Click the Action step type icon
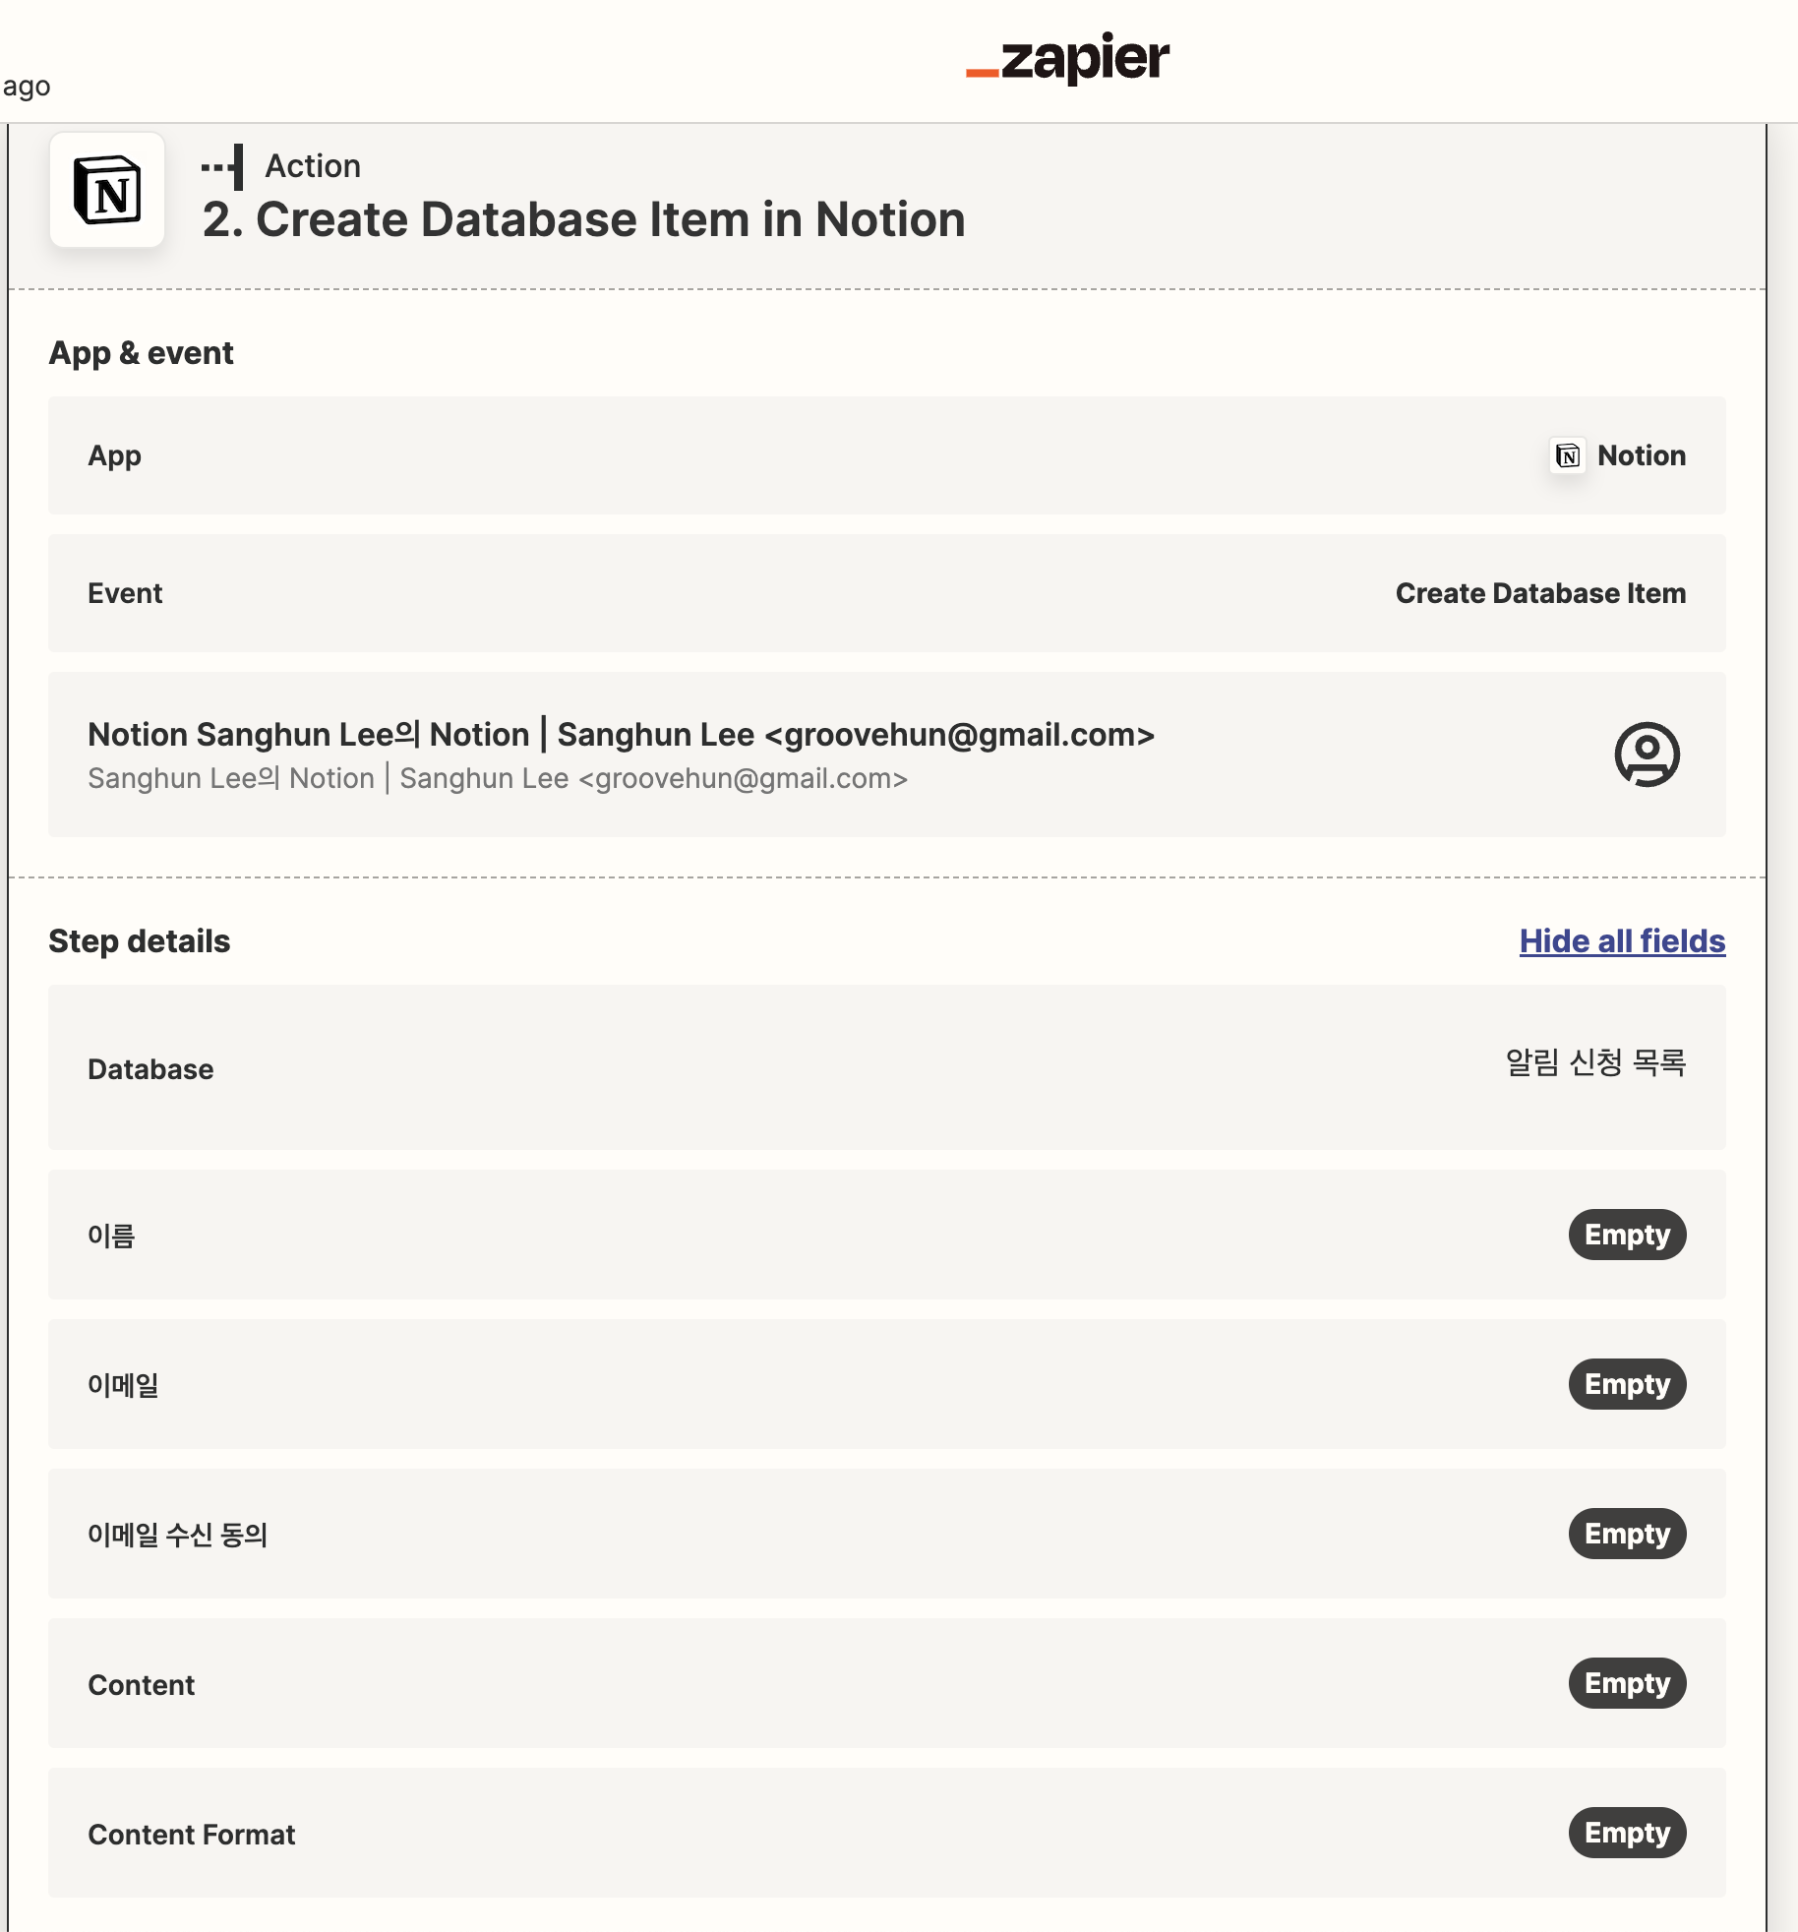The height and width of the screenshot is (1932, 1798). [x=222, y=166]
